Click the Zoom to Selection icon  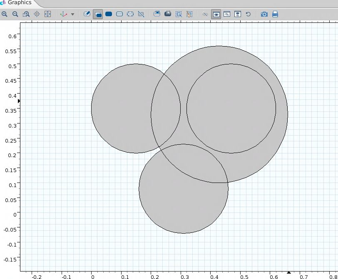click(x=37, y=14)
